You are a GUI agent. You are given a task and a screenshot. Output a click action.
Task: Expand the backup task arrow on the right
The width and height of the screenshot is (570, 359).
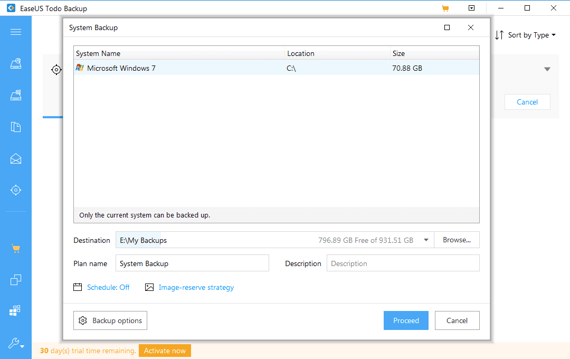pos(547,69)
